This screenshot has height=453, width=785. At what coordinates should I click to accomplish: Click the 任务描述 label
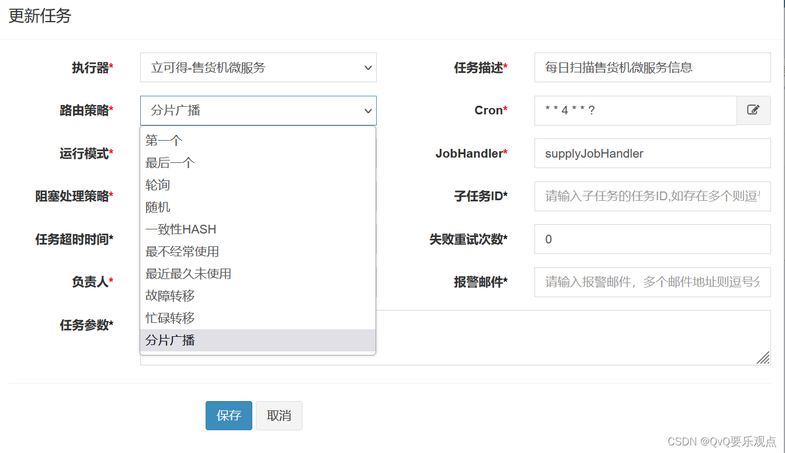tap(481, 68)
